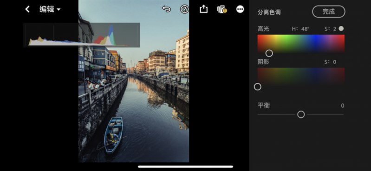Select the highlights hue picker handle

point(269,53)
